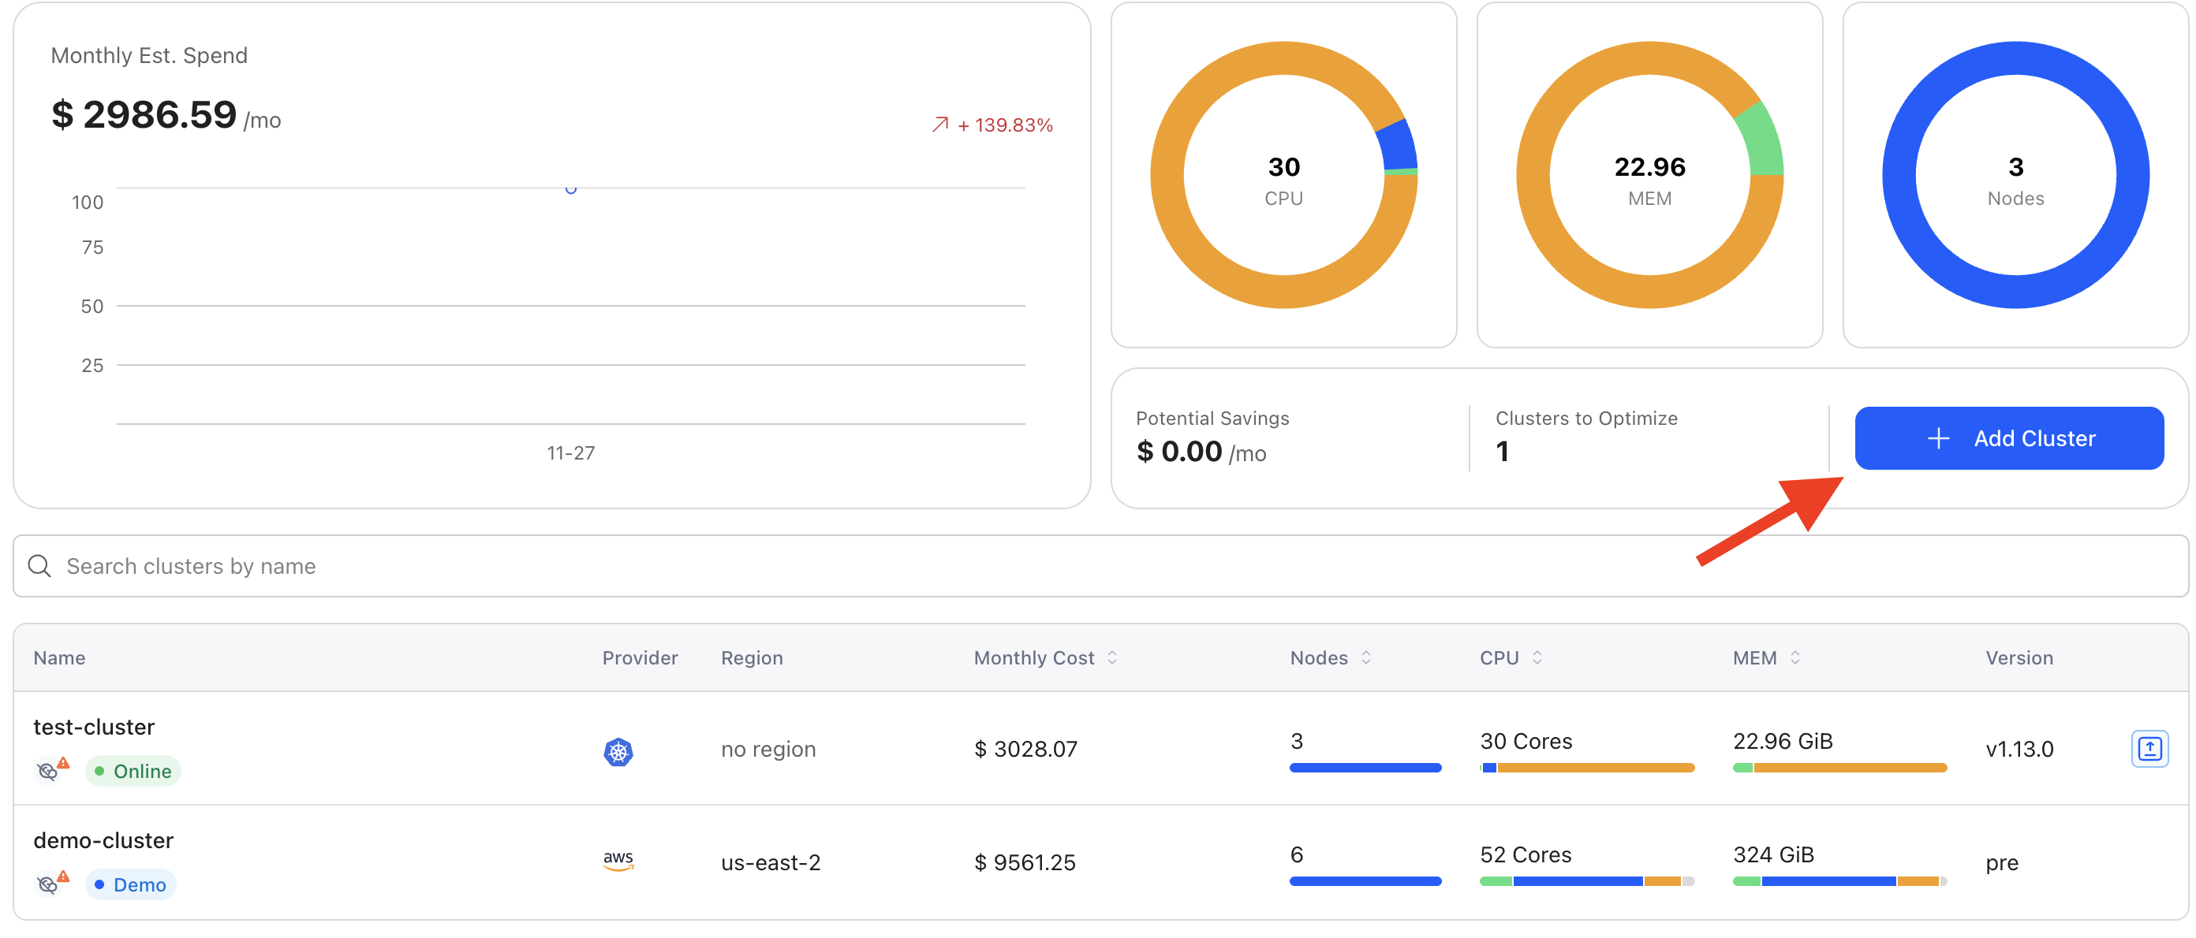
Task: Toggle the MEM column sort arrows
Action: 1795,657
